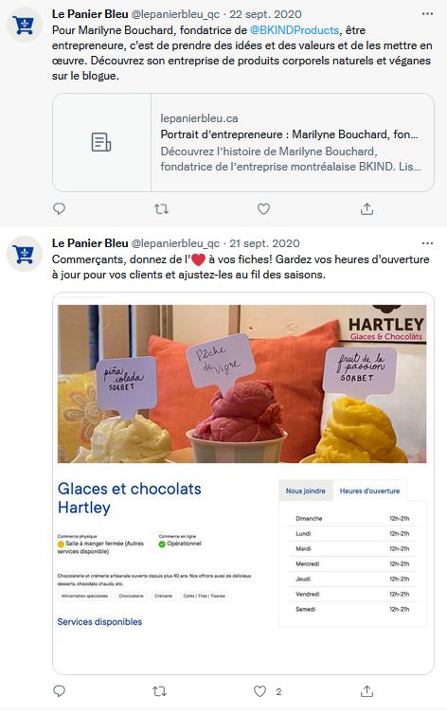The height and width of the screenshot is (714, 447).
Task: Retweet the Commerçants opening-hours tweet
Action: pos(159,691)
